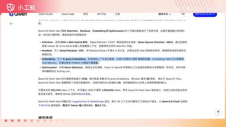The width and height of the screenshot is (226, 127).
Task: Open the 研究 menu item
Action: (x=85, y=14)
